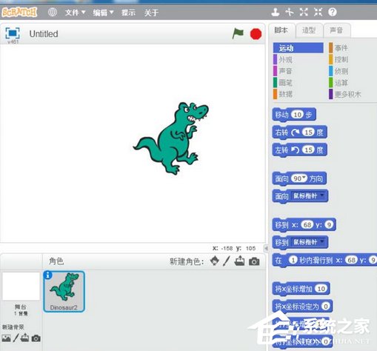Switch to the 脚本 tab

pos(281,30)
